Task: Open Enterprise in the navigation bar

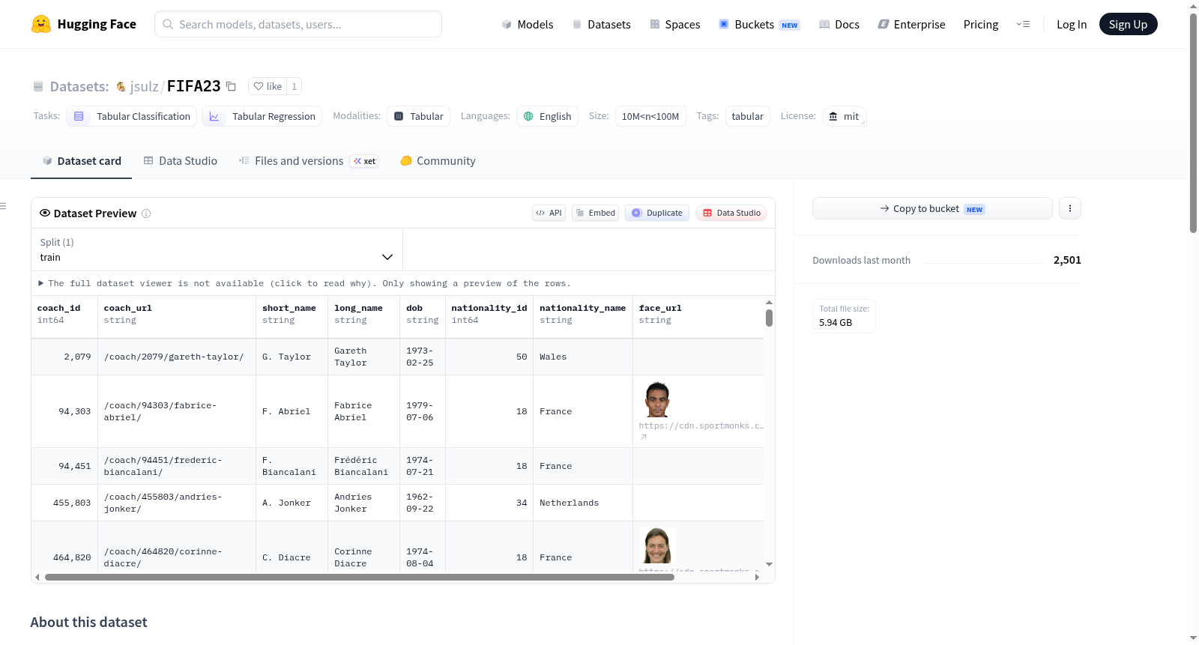Action: pos(911,25)
